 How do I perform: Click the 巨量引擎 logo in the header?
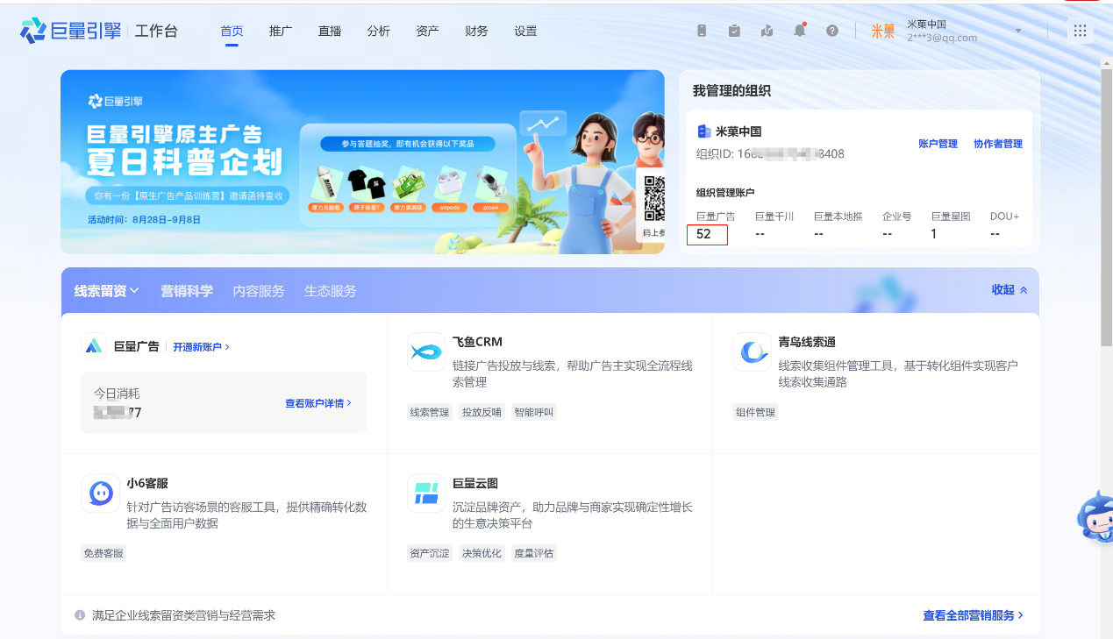point(71,31)
